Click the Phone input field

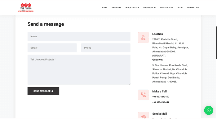click(106, 48)
